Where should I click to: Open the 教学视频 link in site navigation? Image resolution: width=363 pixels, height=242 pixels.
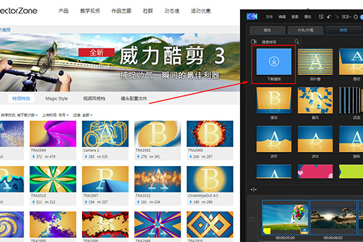point(90,11)
